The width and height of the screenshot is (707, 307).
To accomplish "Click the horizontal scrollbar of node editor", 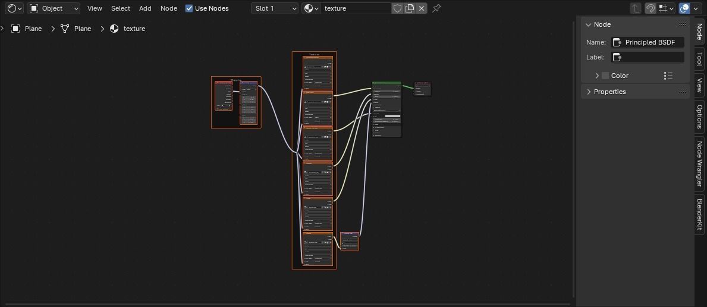I will (287, 304).
